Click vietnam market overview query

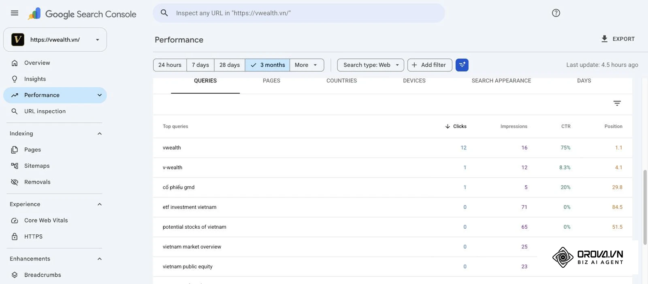(x=192, y=247)
